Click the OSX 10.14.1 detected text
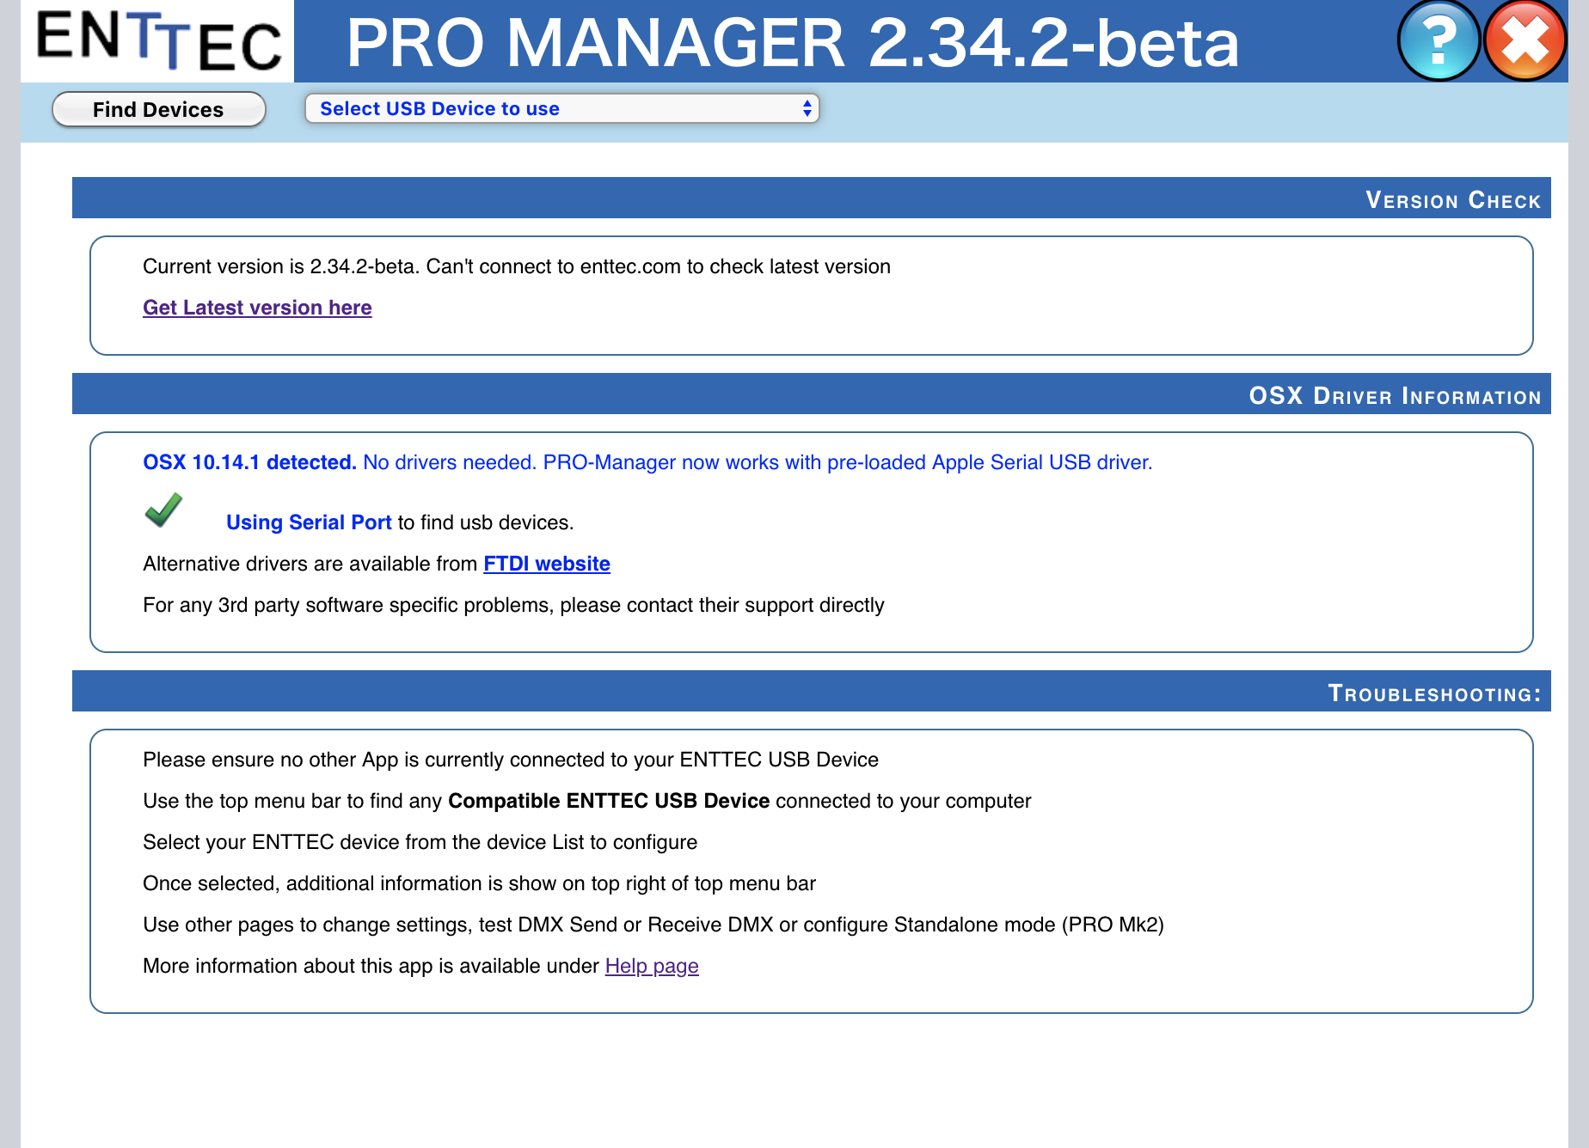Screen dimensions: 1589x1148 click(249, 462)
